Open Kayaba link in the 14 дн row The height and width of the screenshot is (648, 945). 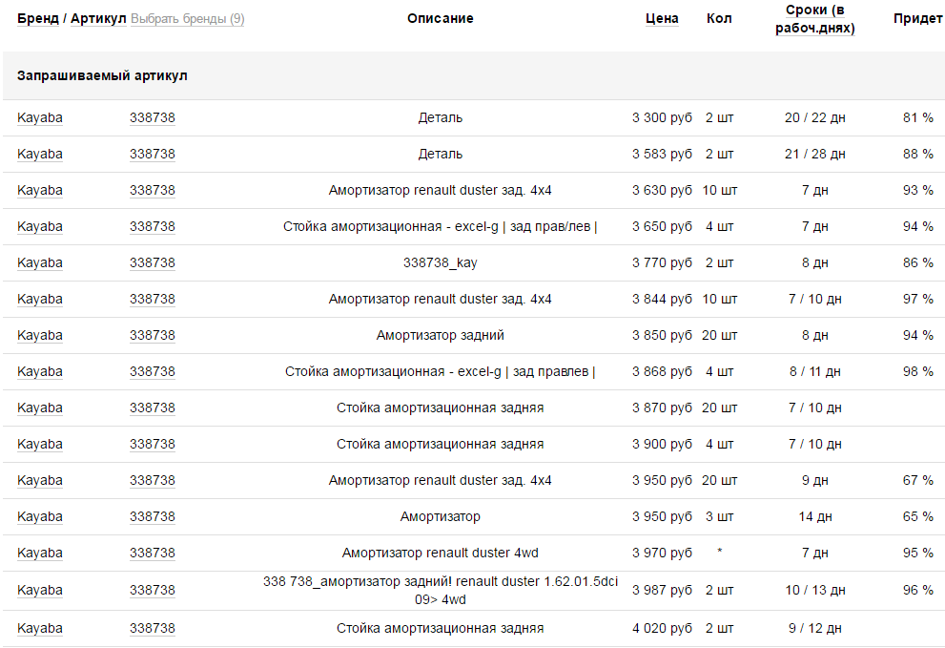coord(40,516)
